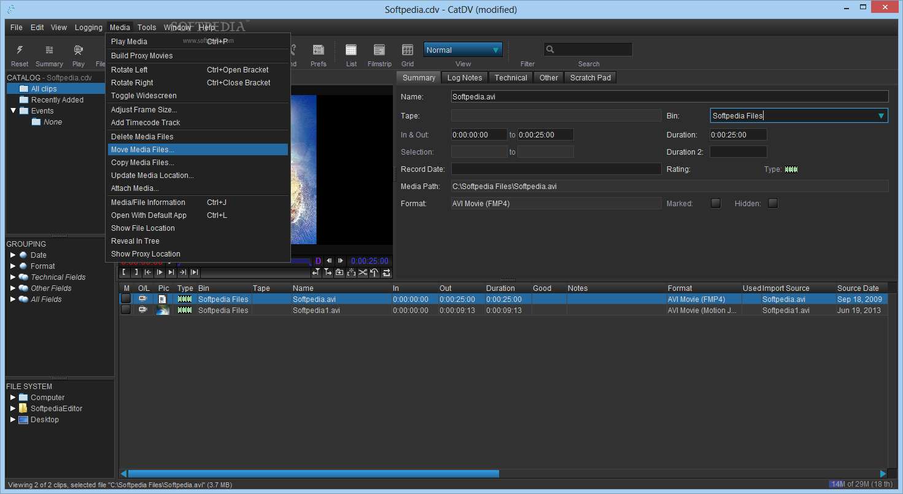Click the mark-in left bracket button

tap(124, 272)
